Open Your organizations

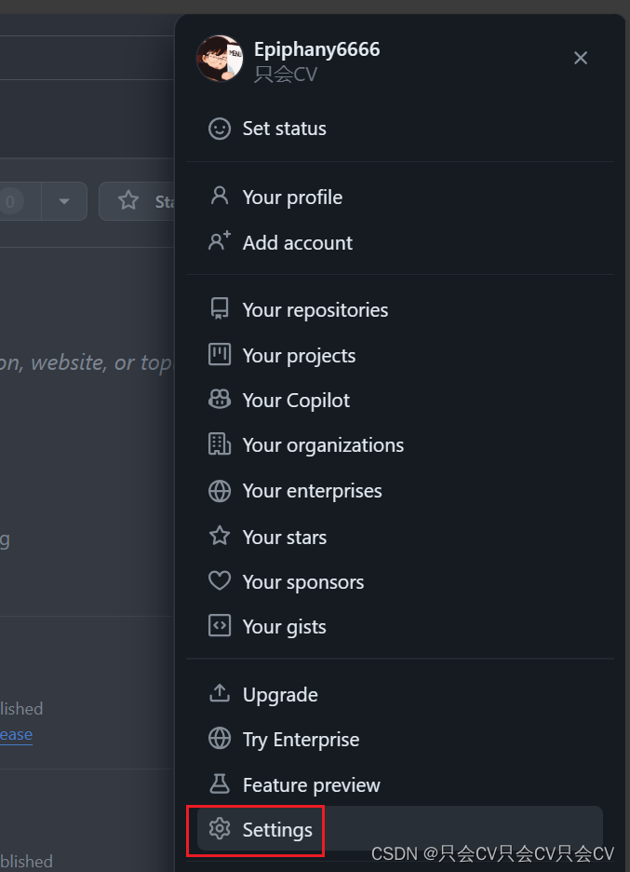(x=323, y=445)
